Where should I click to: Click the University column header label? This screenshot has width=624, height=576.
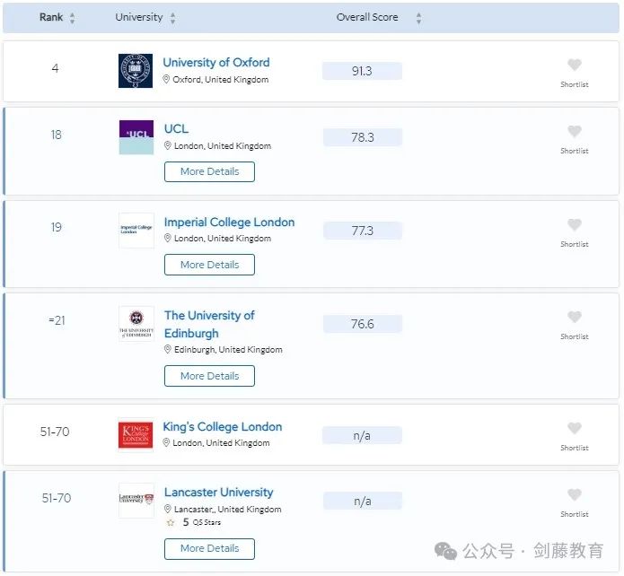[x=139, y=17]
